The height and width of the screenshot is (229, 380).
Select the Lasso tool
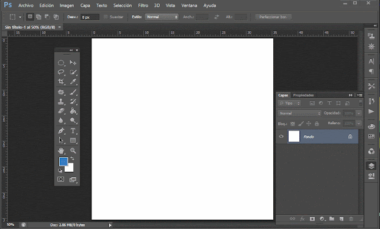pyautogui.click(x=61, y=72)
